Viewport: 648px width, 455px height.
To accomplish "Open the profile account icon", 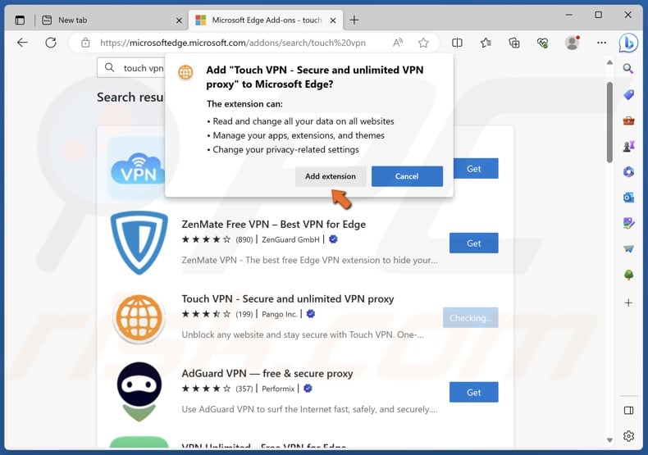I will [x=573, y=43].
